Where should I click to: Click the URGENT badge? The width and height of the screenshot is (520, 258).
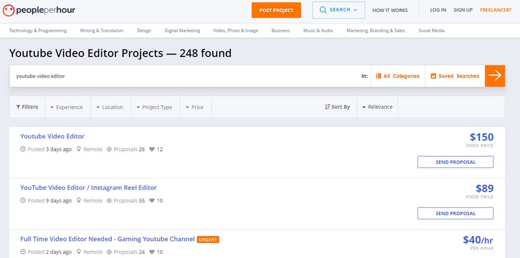208,239
